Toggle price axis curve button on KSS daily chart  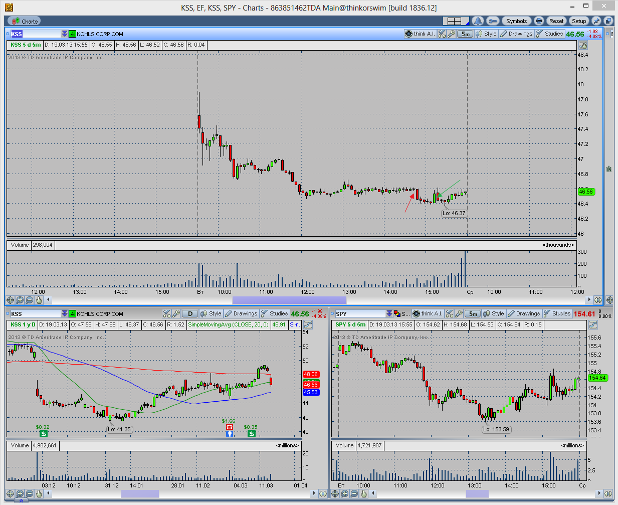(308, 325)
